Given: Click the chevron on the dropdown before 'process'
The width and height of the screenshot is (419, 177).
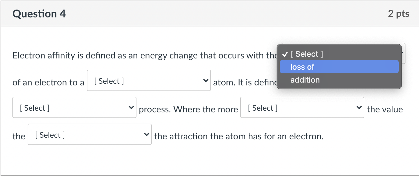Looking at the screenshot, I should tap(131, 107).
